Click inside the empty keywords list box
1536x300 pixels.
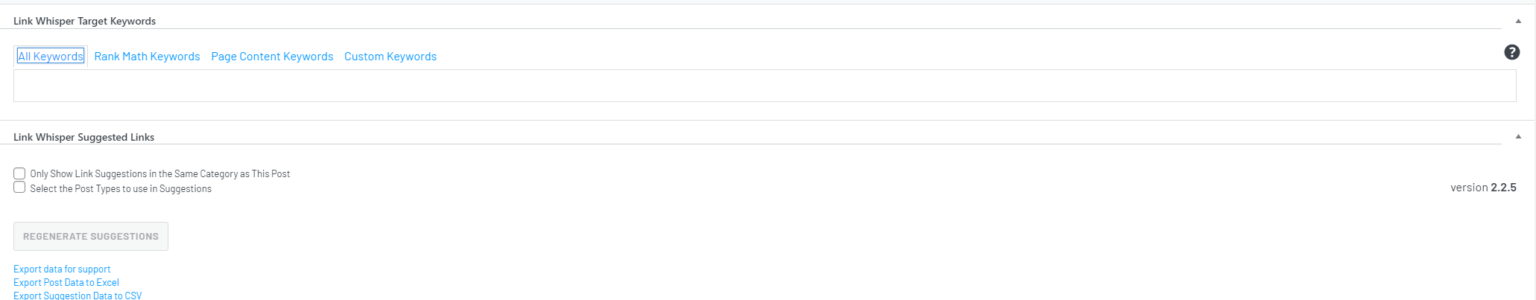(765, 86)
